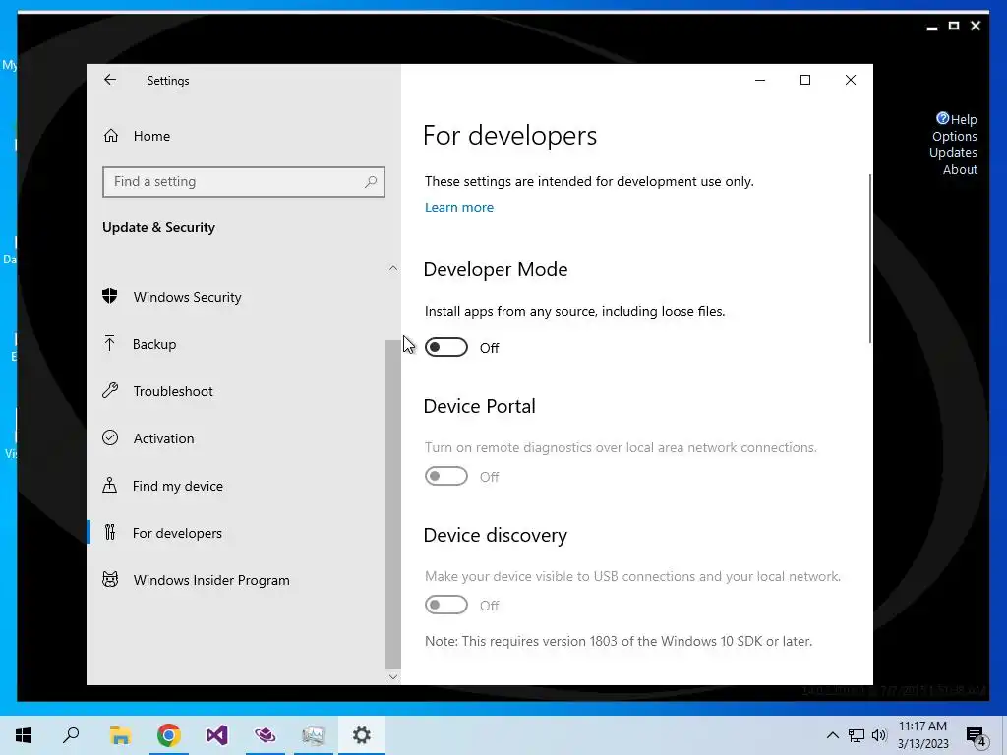
Task: Select Windows Insider Program label
Action: pos(211,580)
